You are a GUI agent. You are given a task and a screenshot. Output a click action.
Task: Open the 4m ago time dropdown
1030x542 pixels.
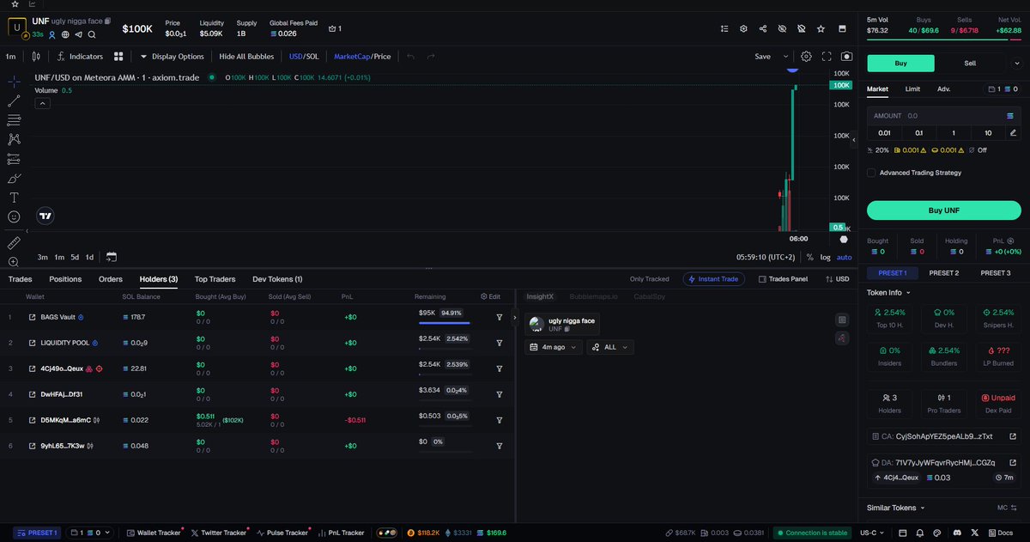554,347
